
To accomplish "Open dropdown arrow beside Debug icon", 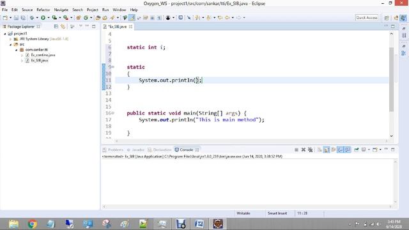I will click(x=37, y=18).
